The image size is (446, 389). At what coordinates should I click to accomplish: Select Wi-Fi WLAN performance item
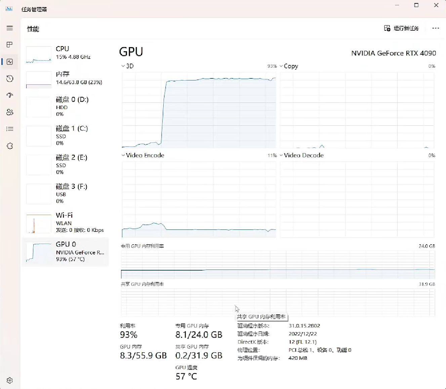click(66, 223)
